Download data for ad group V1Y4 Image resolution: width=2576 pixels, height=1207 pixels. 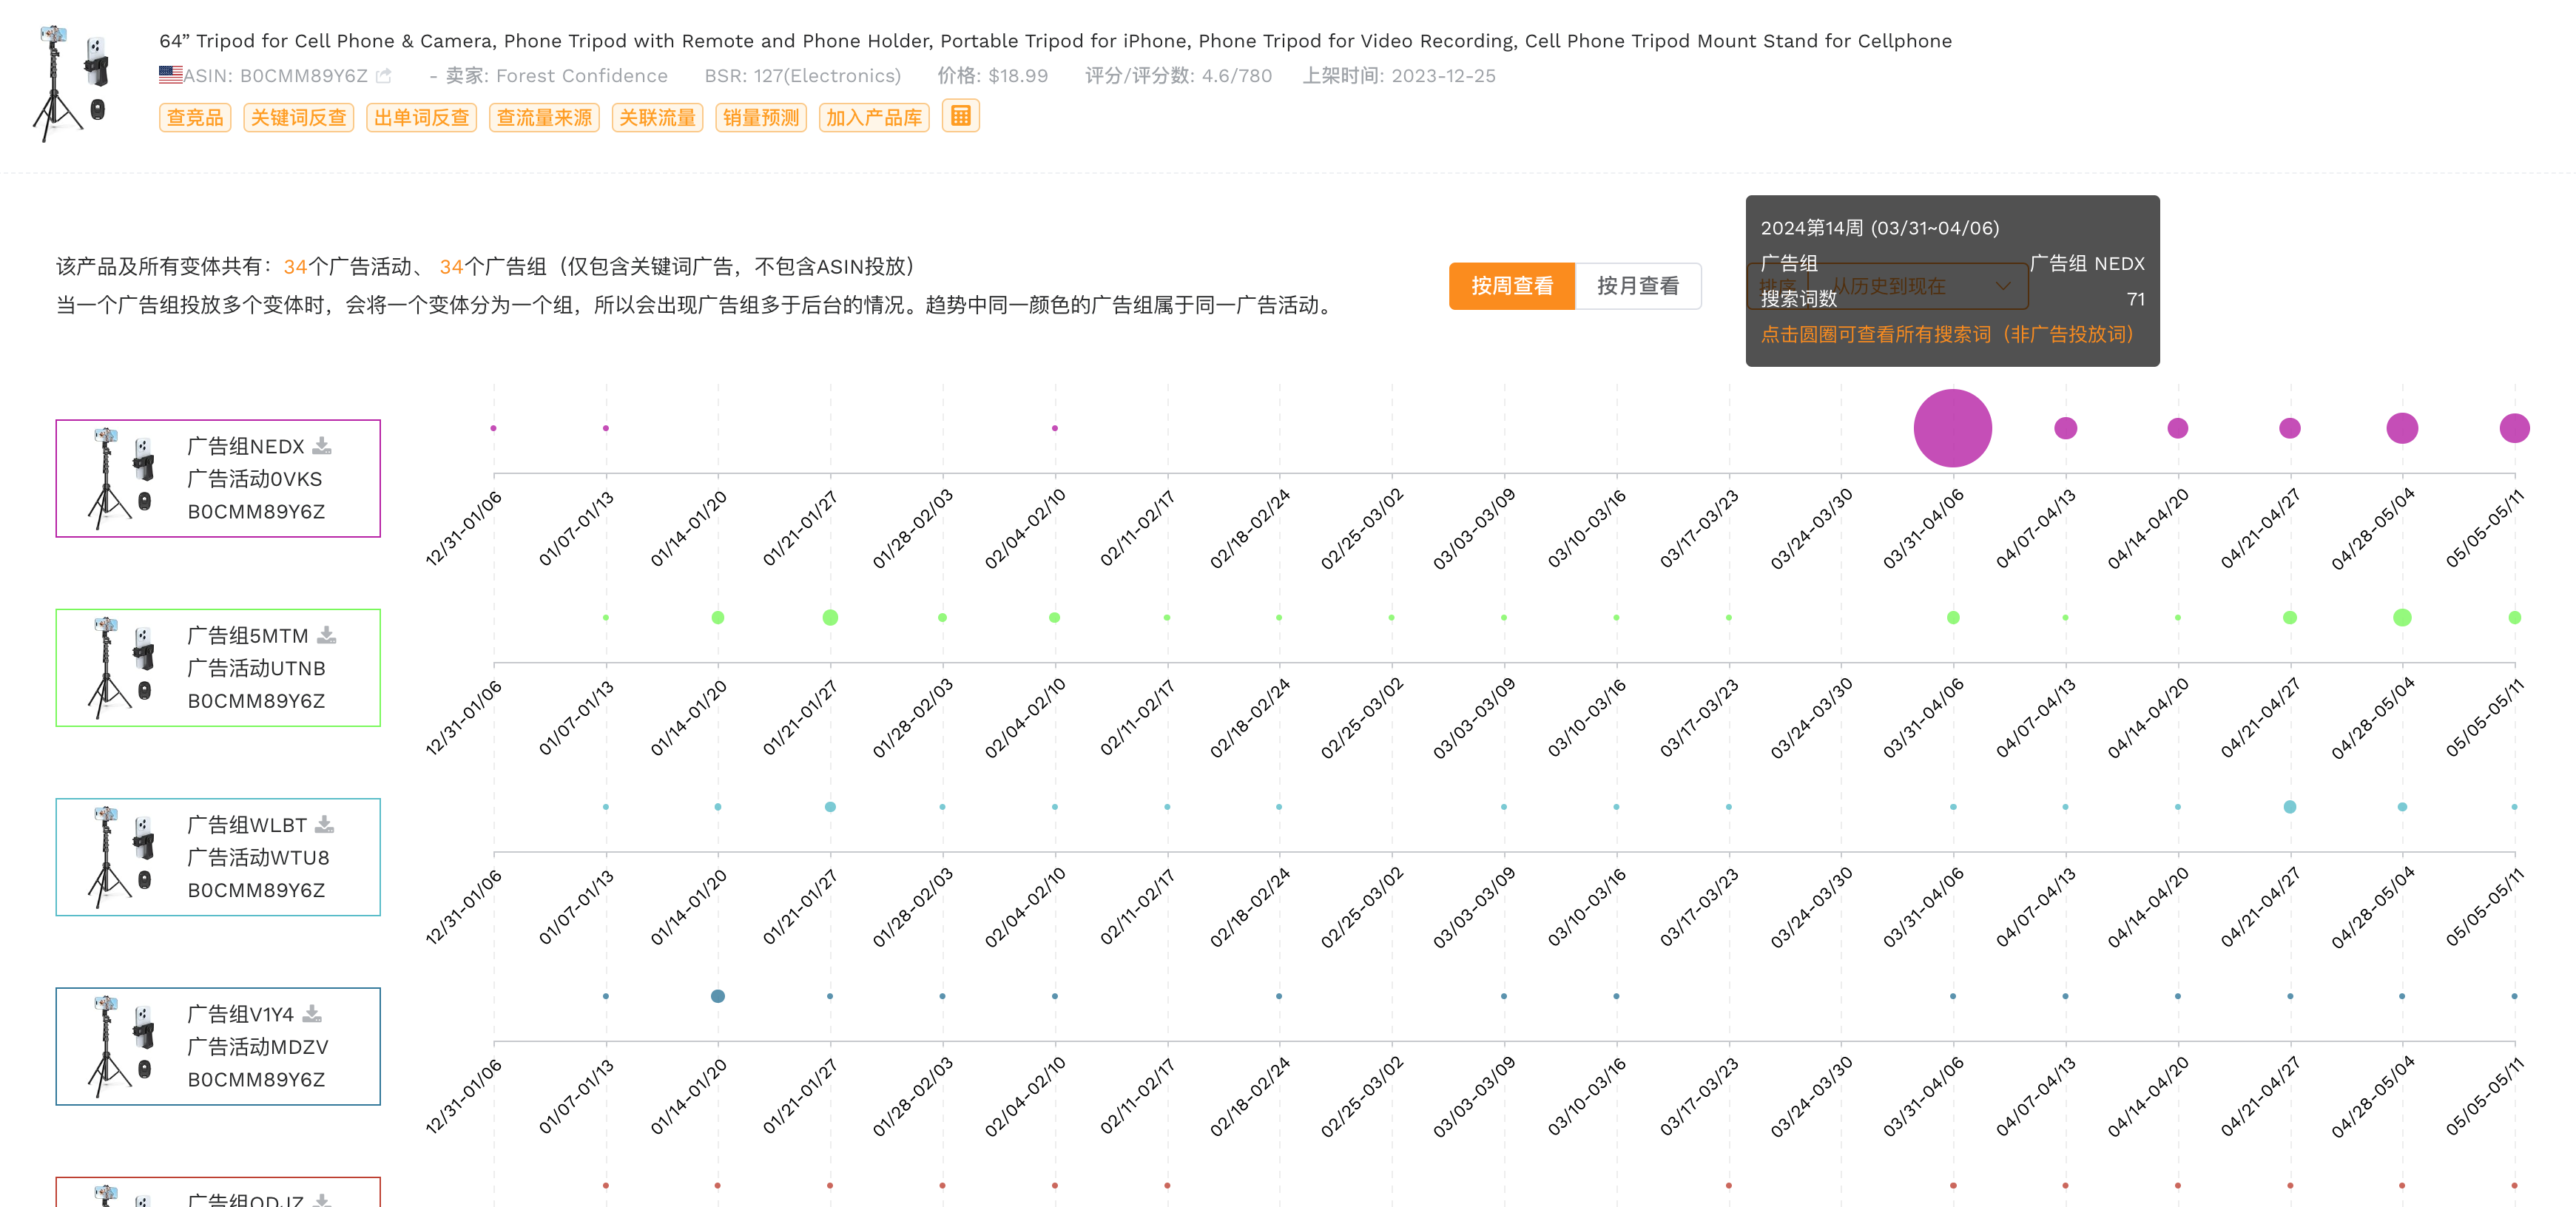[x=312, y=1014]
